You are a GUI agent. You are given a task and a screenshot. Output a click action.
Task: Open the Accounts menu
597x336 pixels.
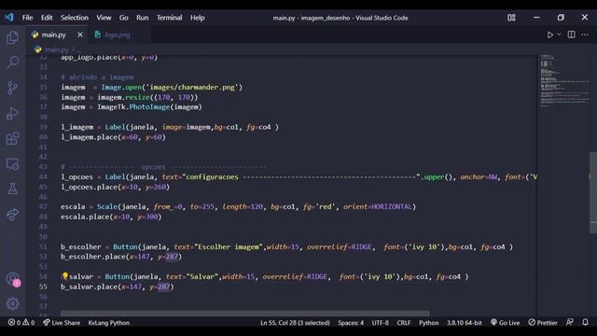coord(12,279)
